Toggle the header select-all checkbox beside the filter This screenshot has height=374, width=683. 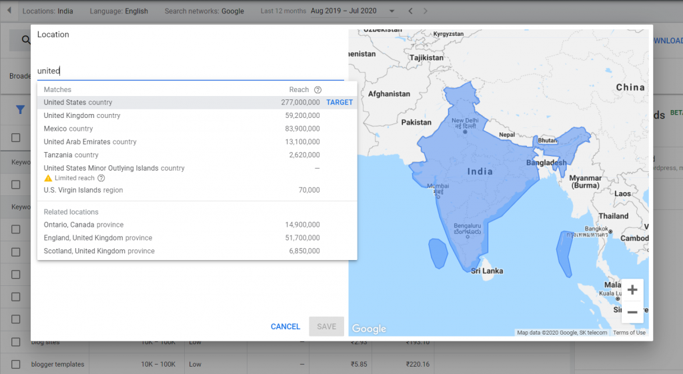click(x=16, y=137)
